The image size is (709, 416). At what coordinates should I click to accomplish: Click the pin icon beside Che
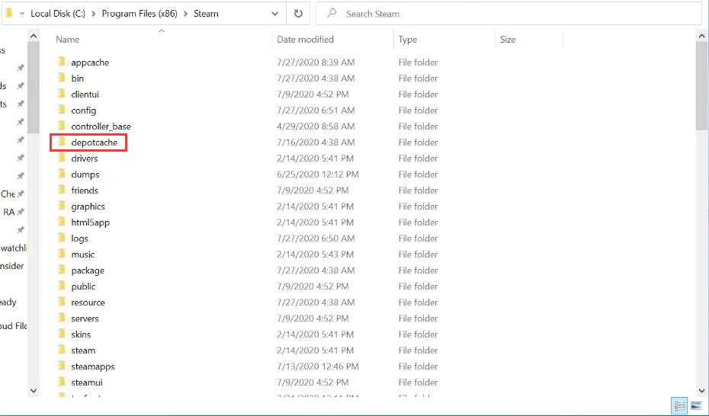(21, 194)
